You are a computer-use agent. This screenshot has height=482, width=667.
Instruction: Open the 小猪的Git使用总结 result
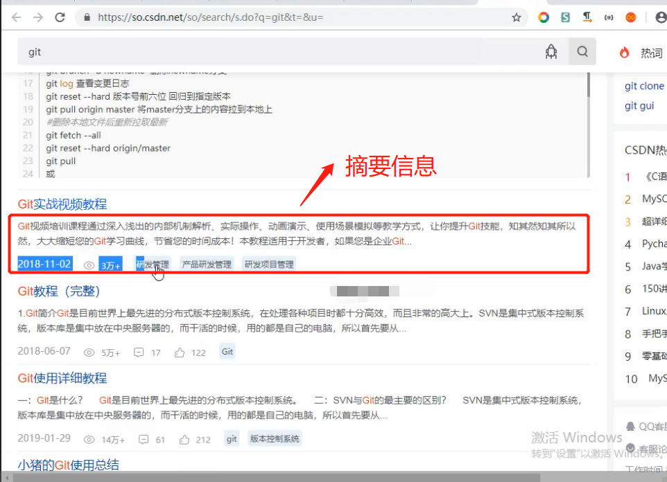[x=68, y=465]
